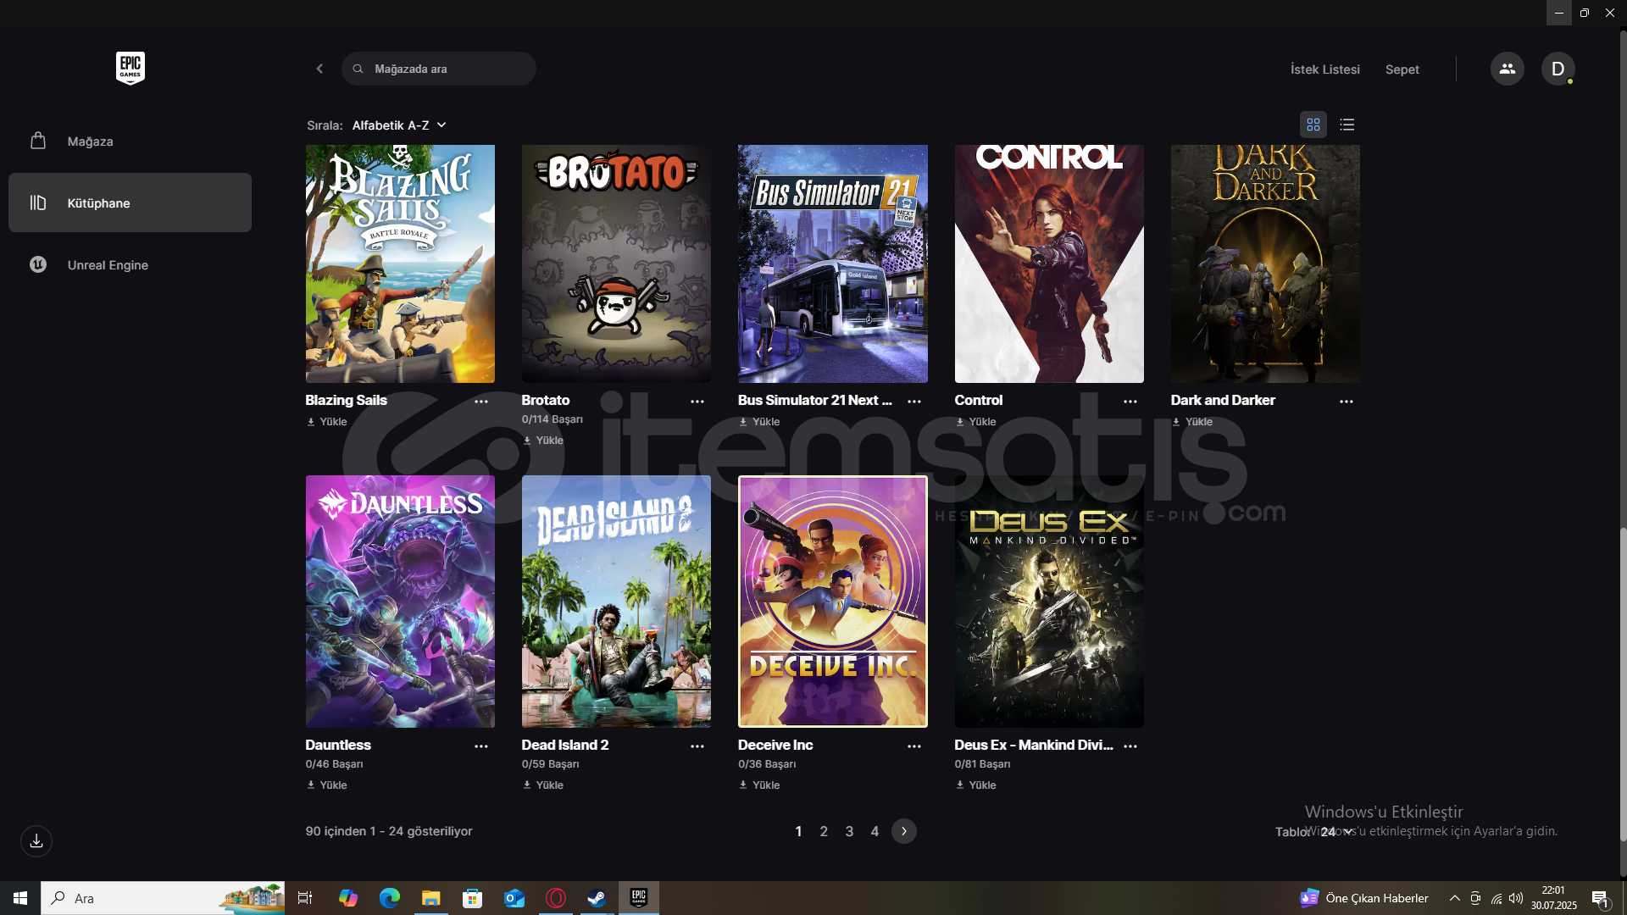Open Brotato three-dot options menu
Screen dimensions: 1627x915
[697, 402]
